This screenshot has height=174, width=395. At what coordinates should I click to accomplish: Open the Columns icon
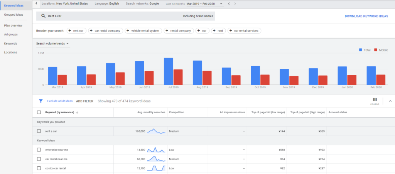pyautogui.click(x=375, y=101)
